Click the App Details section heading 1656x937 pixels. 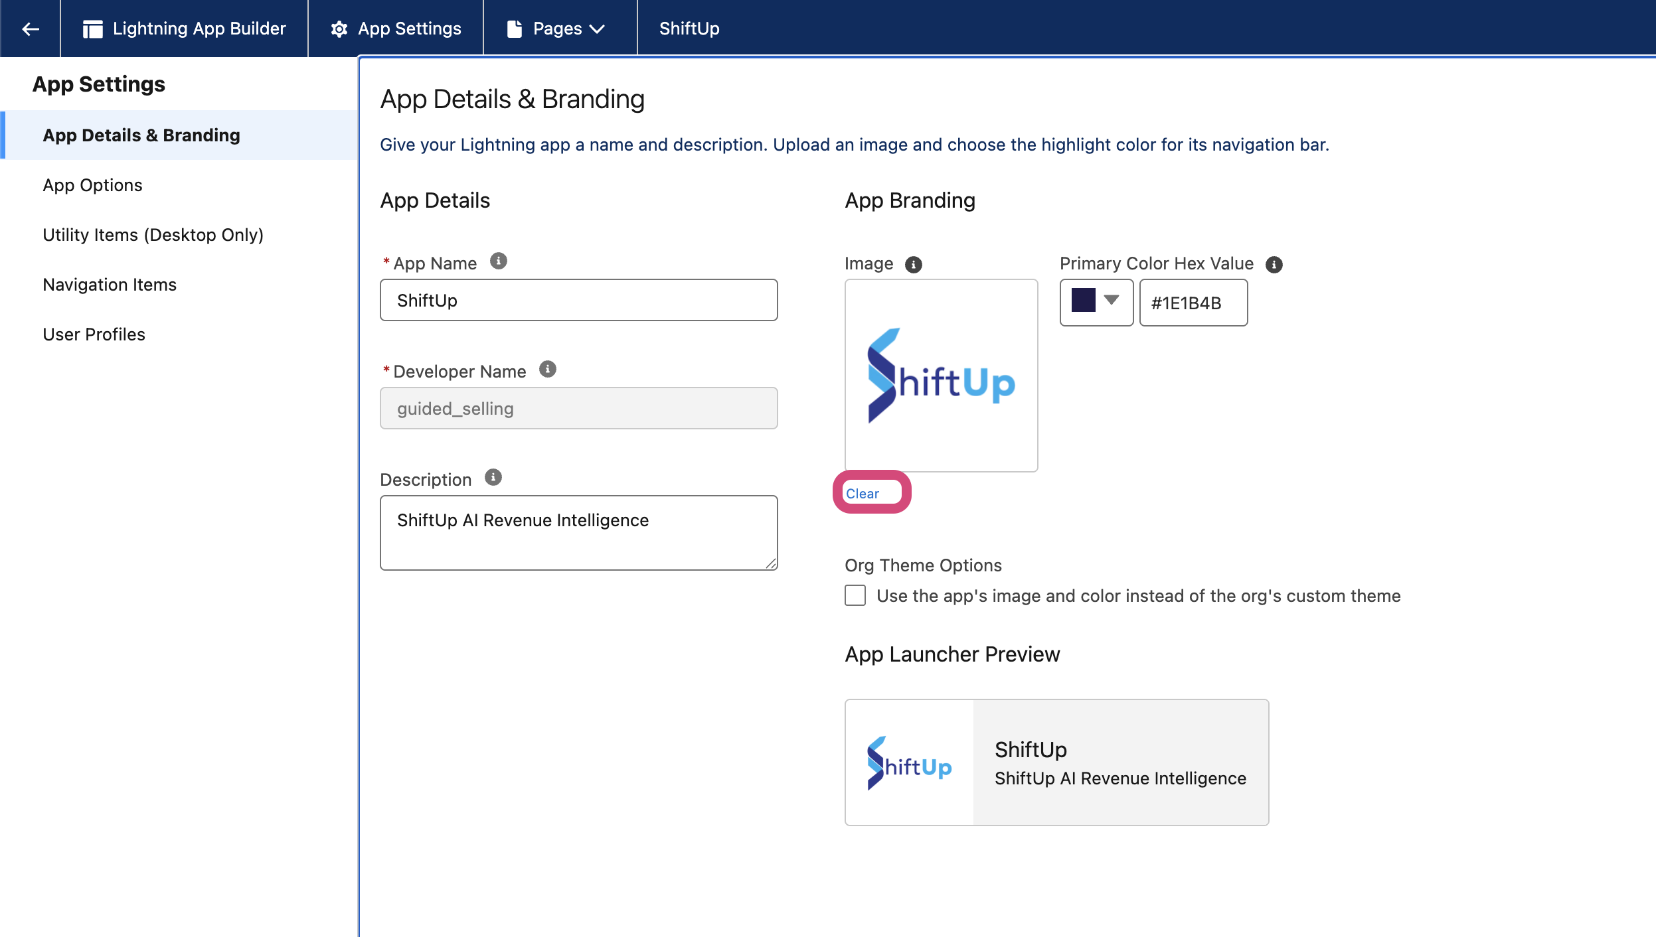(435, 200)
